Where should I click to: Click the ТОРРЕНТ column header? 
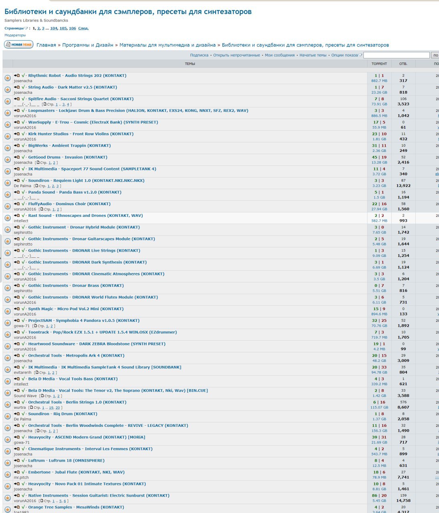click(x=379, y=64)
